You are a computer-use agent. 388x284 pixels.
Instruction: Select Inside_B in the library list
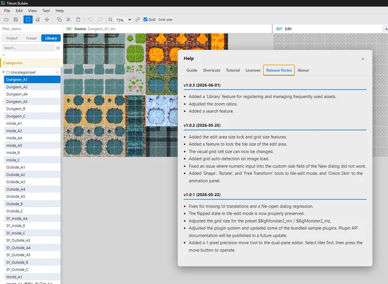coord(32,152)
